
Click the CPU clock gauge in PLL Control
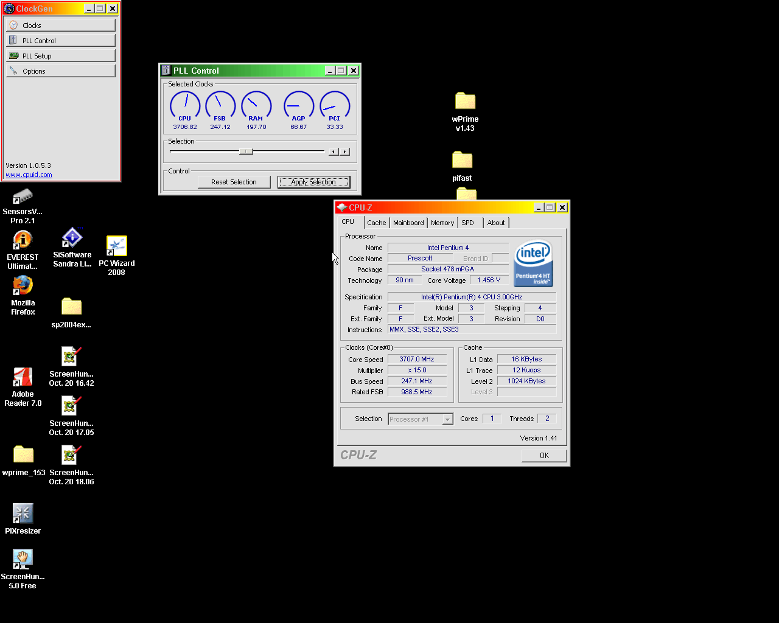185,106
